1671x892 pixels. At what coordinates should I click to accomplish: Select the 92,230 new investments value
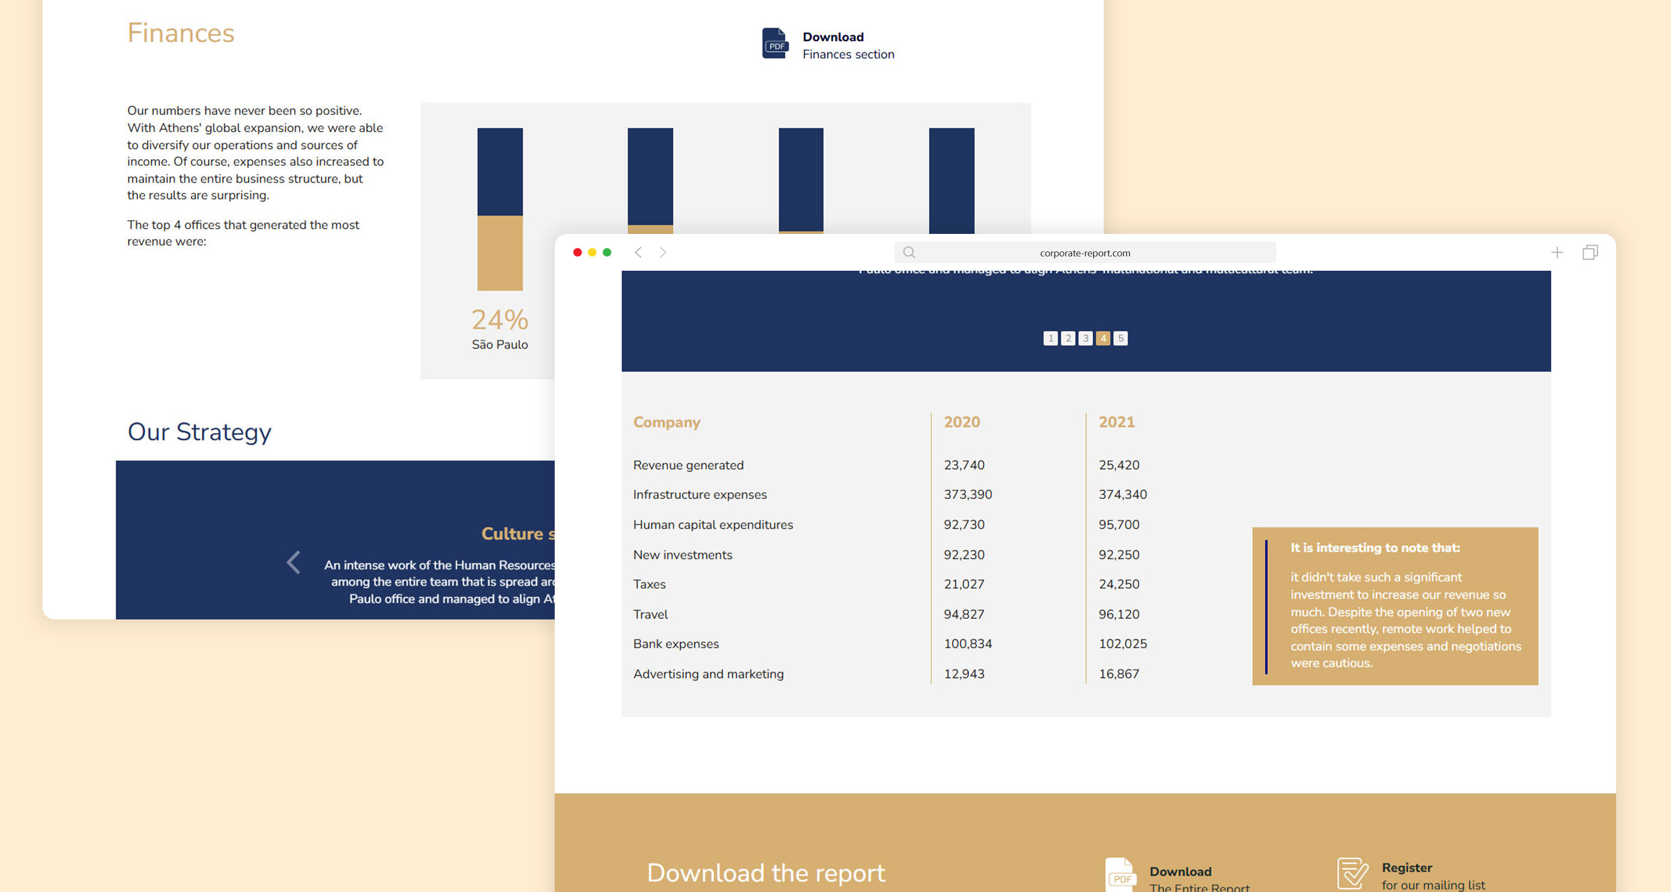click(x=964, y=555)
